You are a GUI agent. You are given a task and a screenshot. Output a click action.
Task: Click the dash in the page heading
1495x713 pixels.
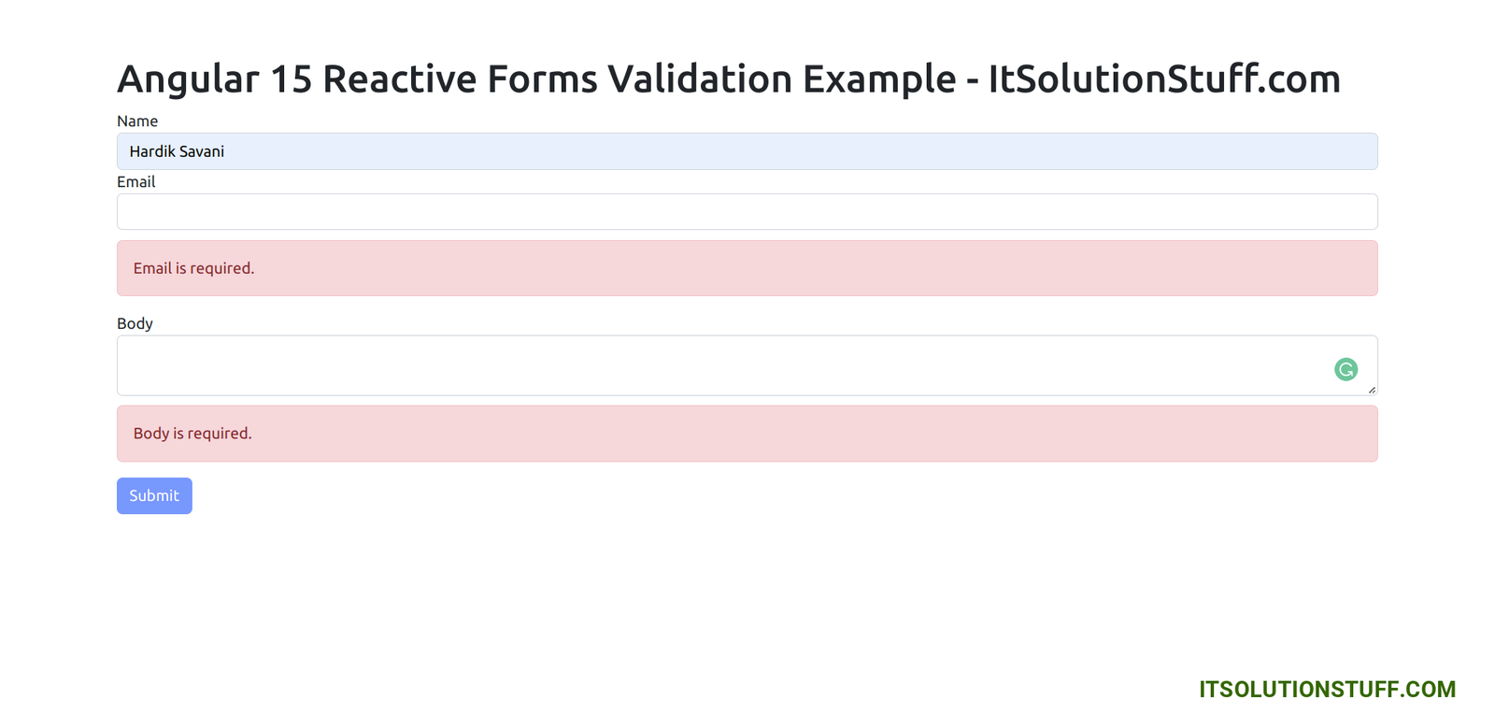point(972,82)
